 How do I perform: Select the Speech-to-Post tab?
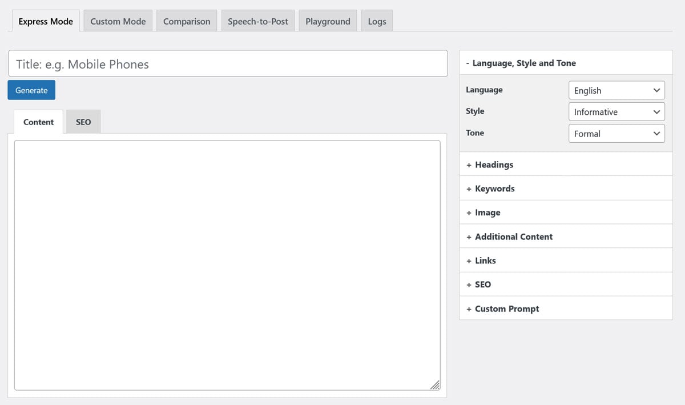point(257,21)
